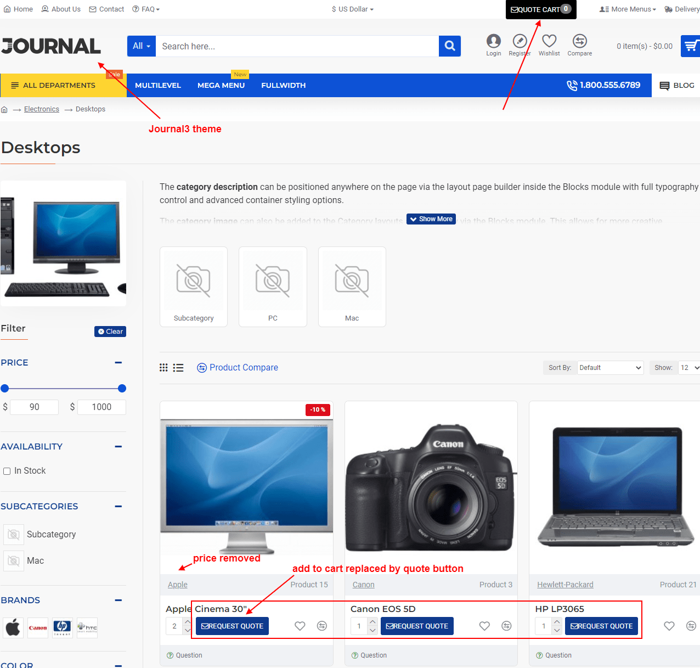Clear the filters with Clear button
Image resolution: width=700 pixels, height=668 pixels.
click(x=110, y=332)
